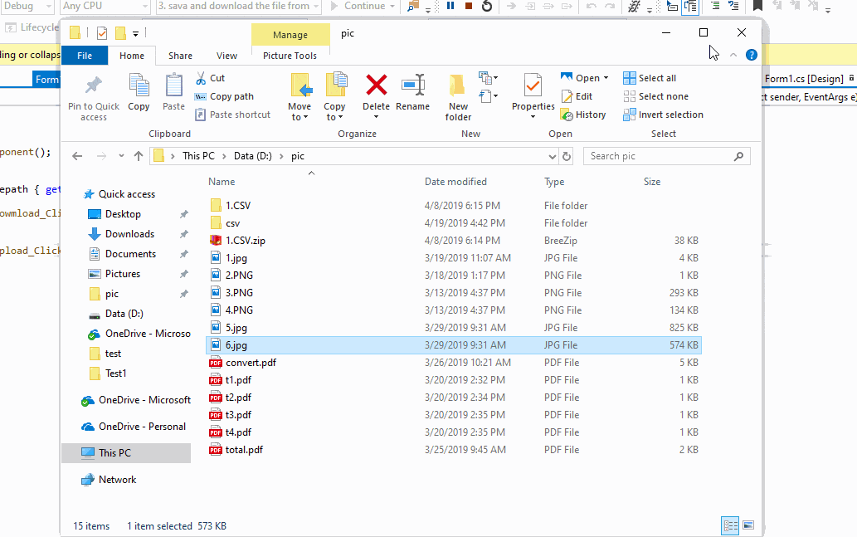
Task: Click the Cut scissors icon
Action: 201,78
